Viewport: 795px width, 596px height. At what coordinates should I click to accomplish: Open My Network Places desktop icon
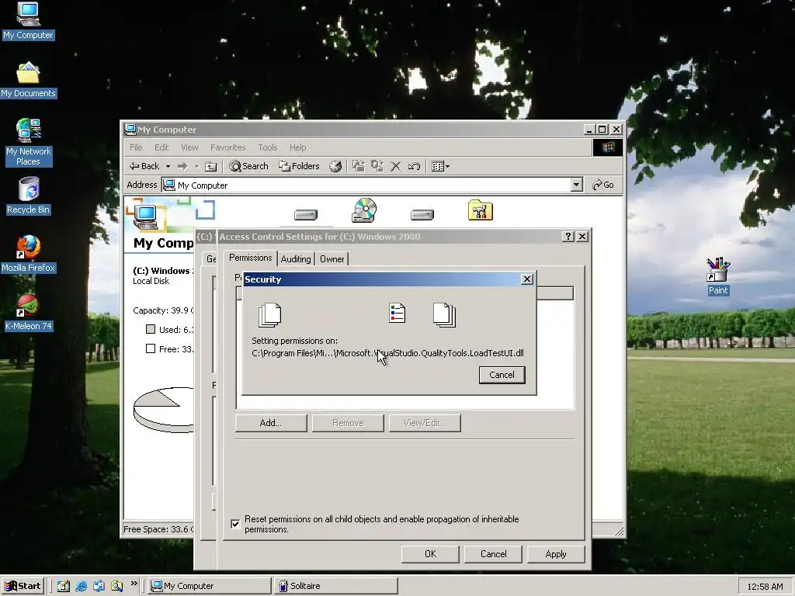(28, 142)
